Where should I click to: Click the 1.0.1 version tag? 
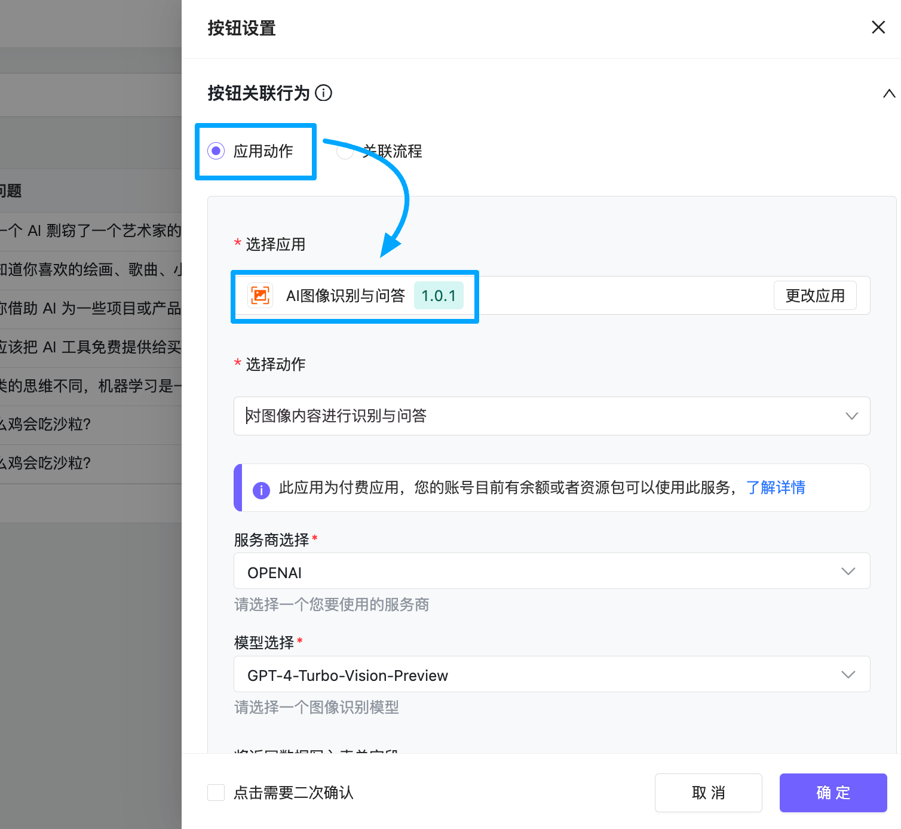439,296
